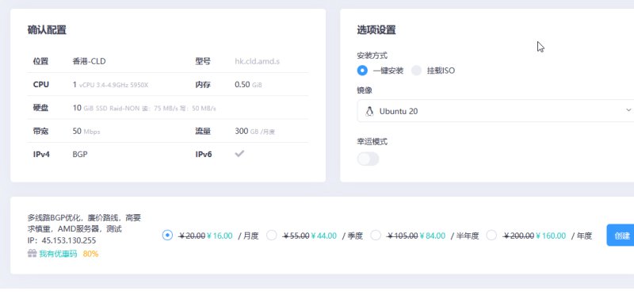Select the 一键安装 radio option
The image size is (634, 295).
pos(362,71)
